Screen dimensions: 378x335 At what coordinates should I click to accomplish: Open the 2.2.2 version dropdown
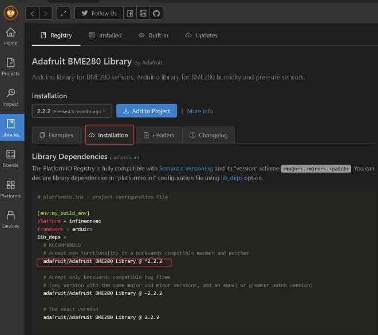point(72,111)
